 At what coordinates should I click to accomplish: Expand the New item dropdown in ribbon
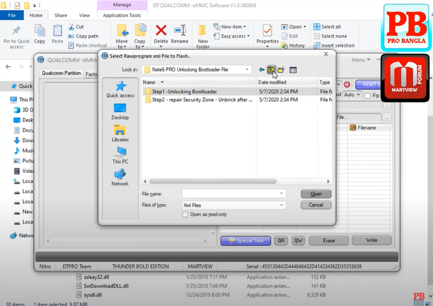(245, 27)
